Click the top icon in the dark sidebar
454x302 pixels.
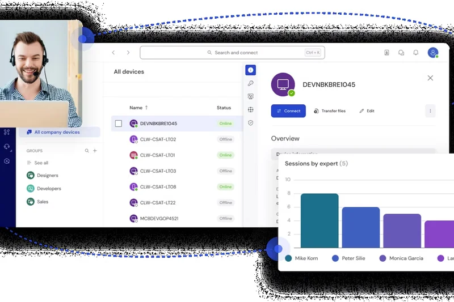tap(7, 132)
